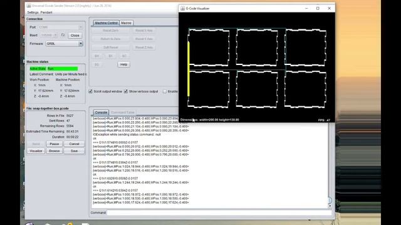
Task: Browse for a G-code file
Action: point(55,151)
